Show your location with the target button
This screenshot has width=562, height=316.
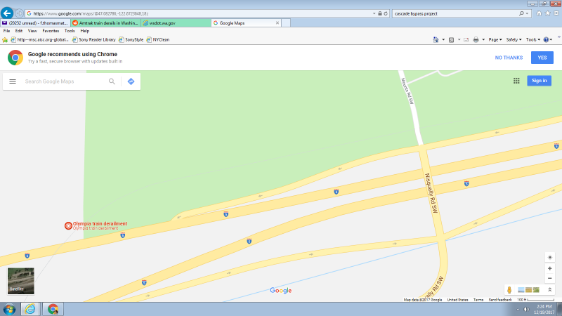click(x=550, y=257)
